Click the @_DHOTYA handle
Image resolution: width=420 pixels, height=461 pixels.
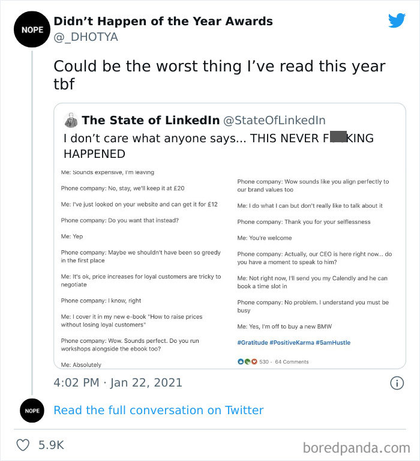point(86,37)
